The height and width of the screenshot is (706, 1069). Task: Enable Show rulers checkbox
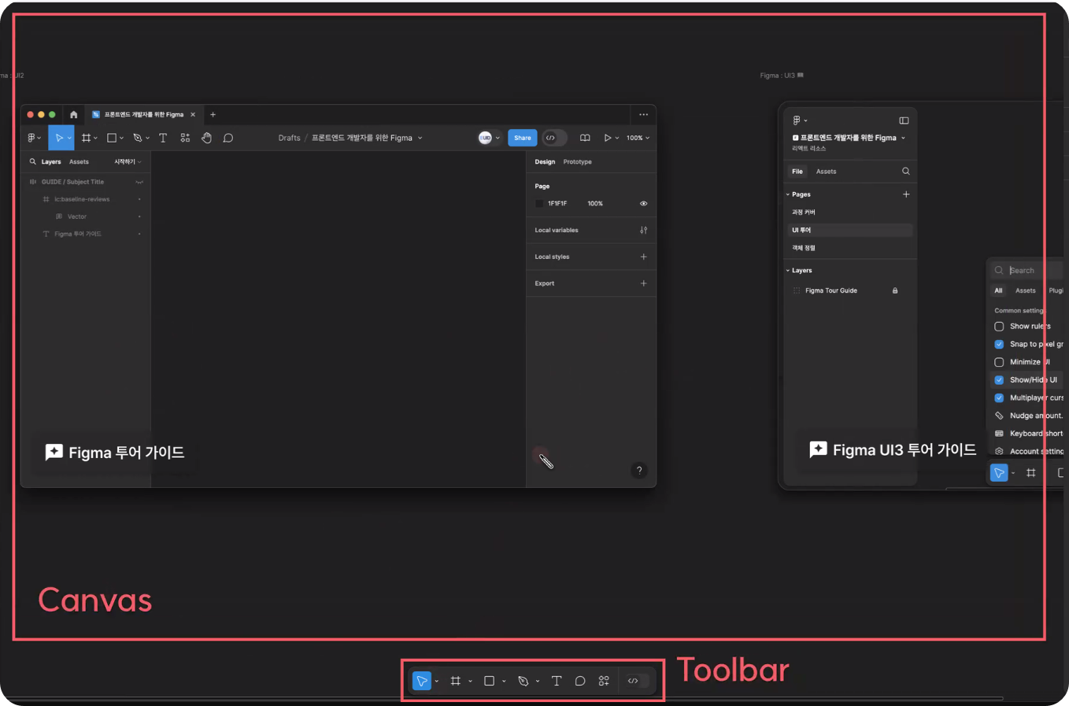click(999, 326)
